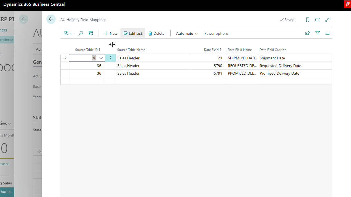Click the analysis mode icon in the toolbar
The height and width of the screenshot is (197, 351).
pyautogui.click(x=91, y=33)
